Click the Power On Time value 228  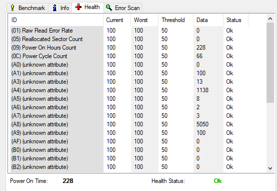(68, 181)
